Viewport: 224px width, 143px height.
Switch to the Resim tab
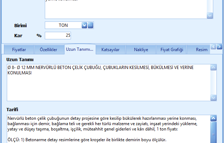[x=201, y=50]
